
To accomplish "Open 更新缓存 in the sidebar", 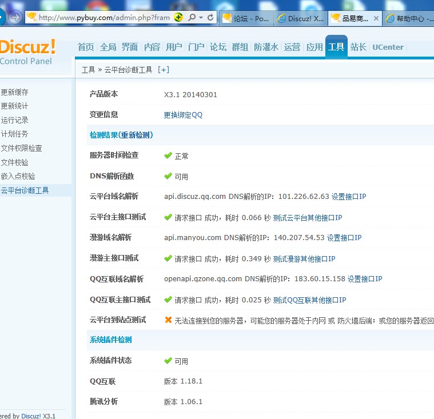I will [x=14, y=92].
